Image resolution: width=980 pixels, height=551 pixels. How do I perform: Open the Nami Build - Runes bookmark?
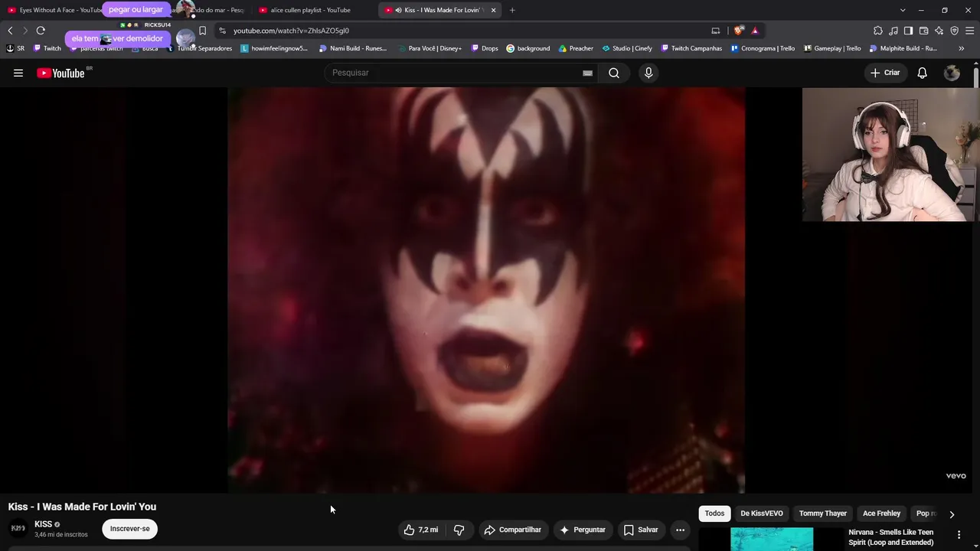pos(353,48)
